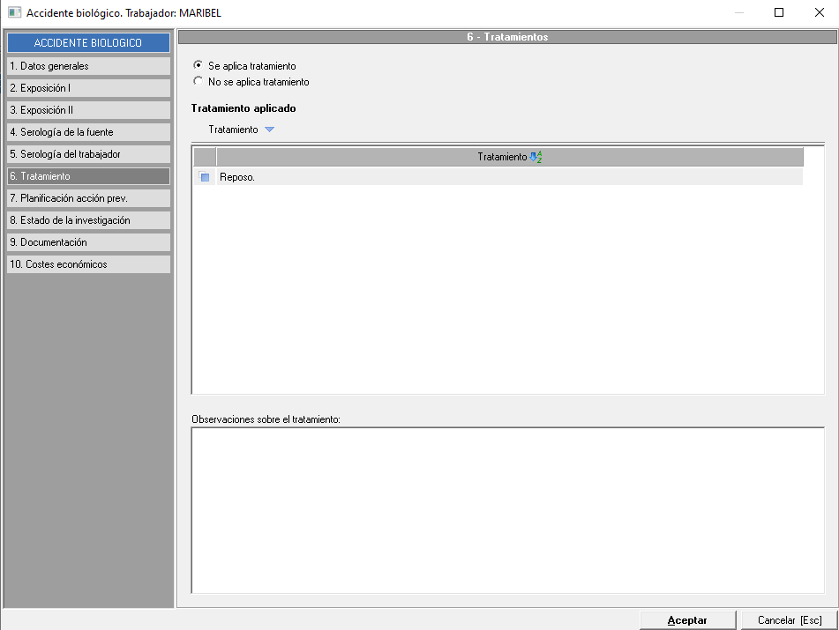Click the application icon in the title bar
This screenshot has height=630, width=839.
click(13, 13)
